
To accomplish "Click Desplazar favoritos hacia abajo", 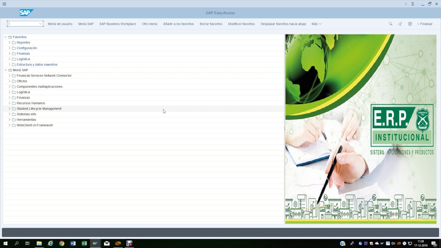I will (283, 24).
